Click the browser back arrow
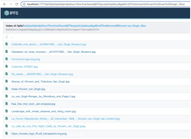 click(4, 4)
